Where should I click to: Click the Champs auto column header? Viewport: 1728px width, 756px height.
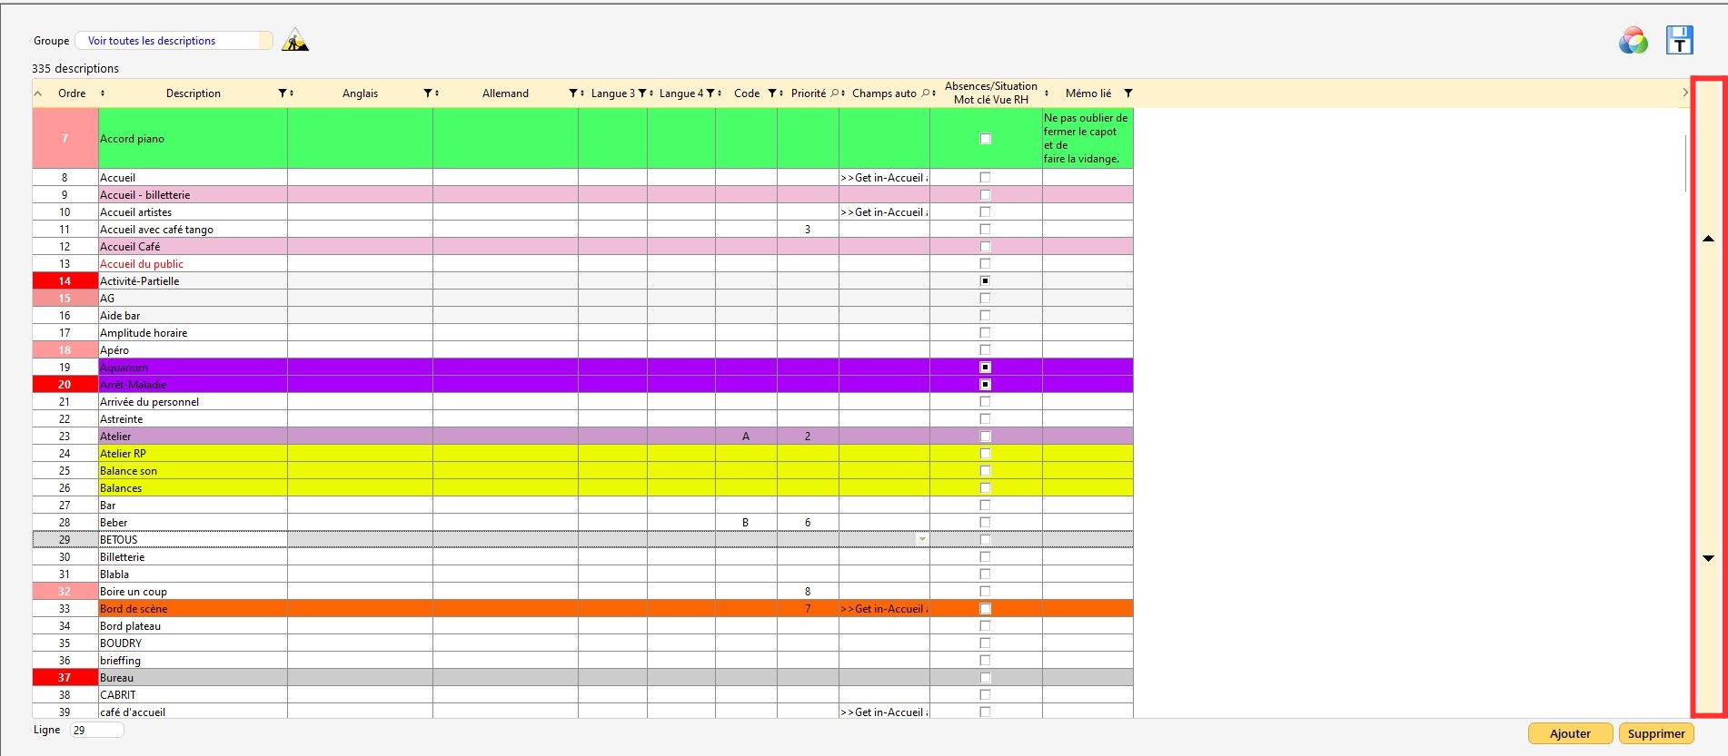883,93
